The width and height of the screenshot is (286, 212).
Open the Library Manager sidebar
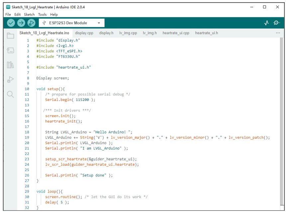pyautogui.click(x=10, y=65)
